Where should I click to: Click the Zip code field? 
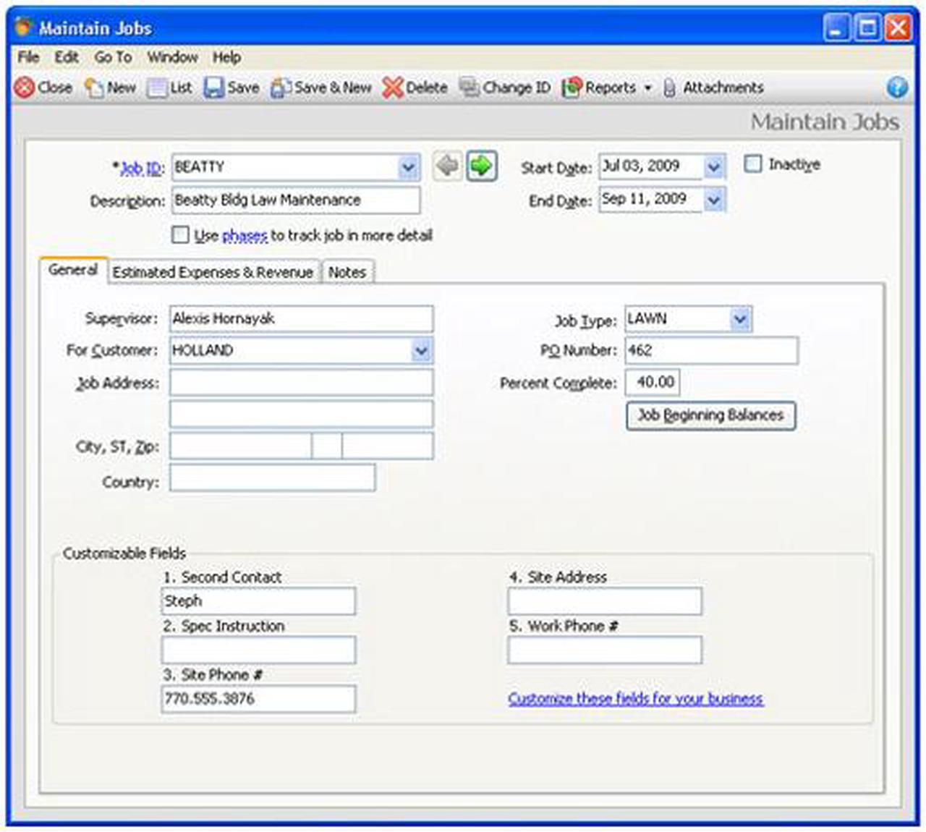[x=388, y=446]
